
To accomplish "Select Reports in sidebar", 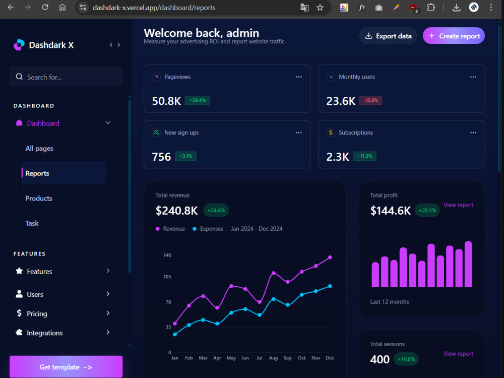I will pos(64,173).
